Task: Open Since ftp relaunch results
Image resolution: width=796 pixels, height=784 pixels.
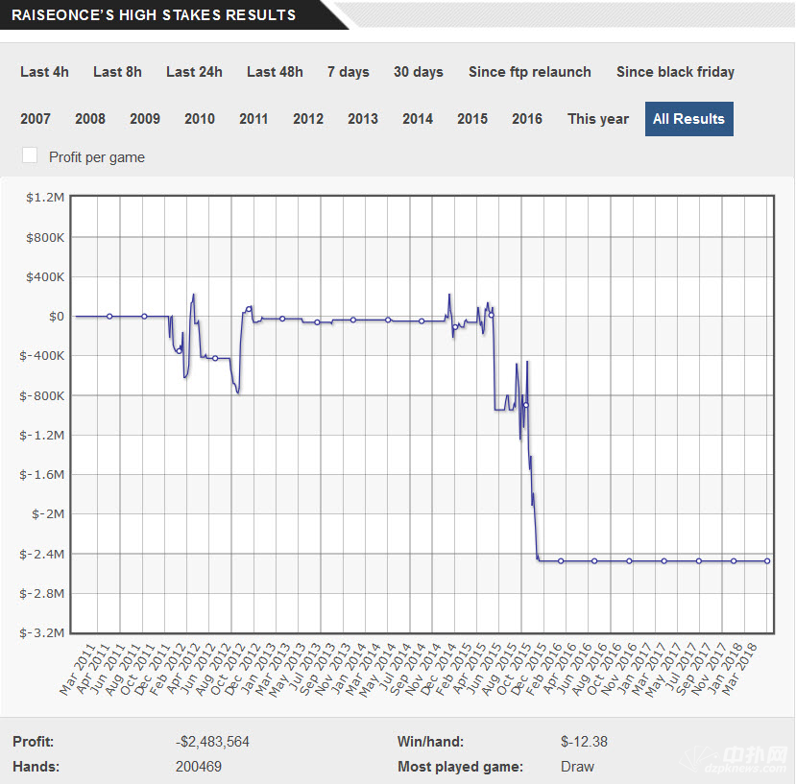Action: tap(529, 72)
